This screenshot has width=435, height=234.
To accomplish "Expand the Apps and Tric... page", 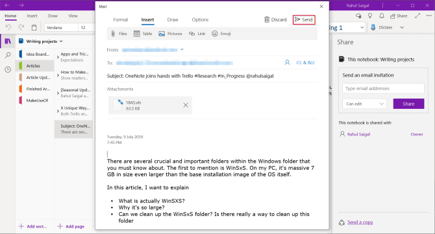I will pos(58,57).
